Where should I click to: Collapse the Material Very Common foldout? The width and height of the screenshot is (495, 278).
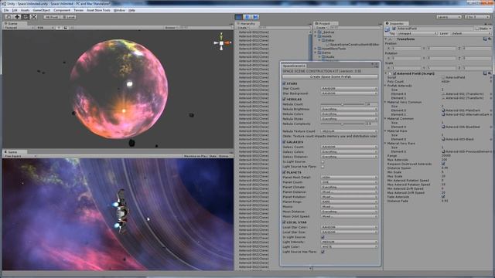385,102
